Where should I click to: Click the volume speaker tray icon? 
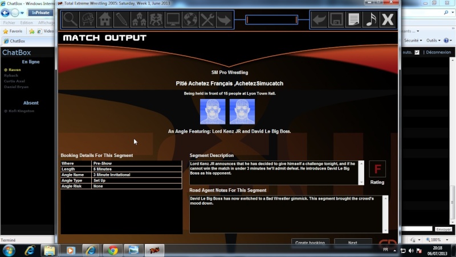click(411, 251)
